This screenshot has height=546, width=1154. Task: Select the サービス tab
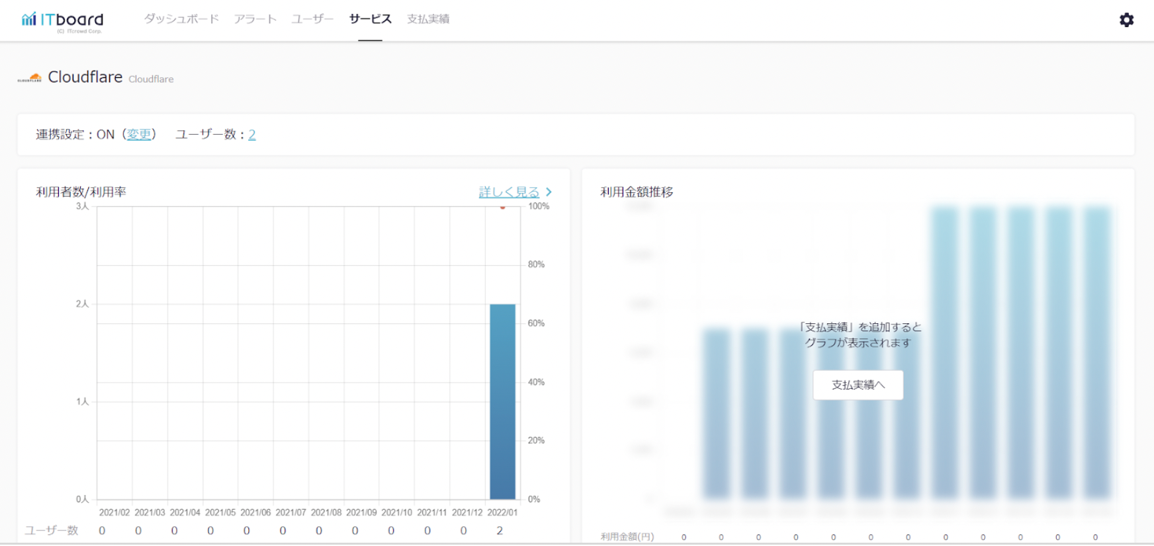pyautogui.click(x=370, y=19)
